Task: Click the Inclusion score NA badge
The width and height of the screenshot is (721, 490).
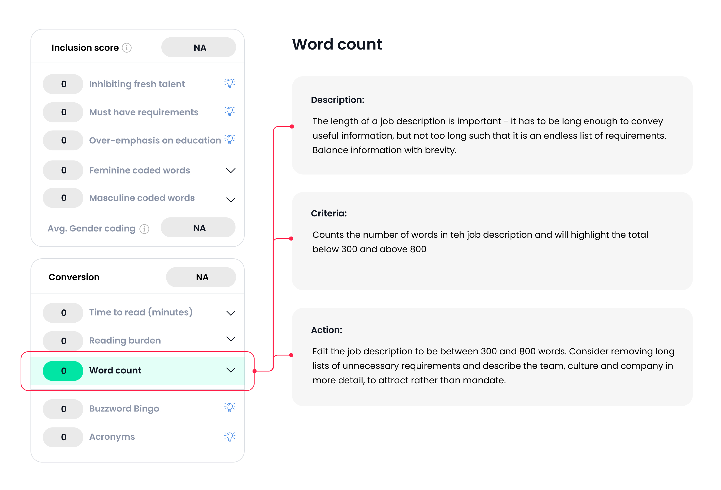Action: (199, 48)
